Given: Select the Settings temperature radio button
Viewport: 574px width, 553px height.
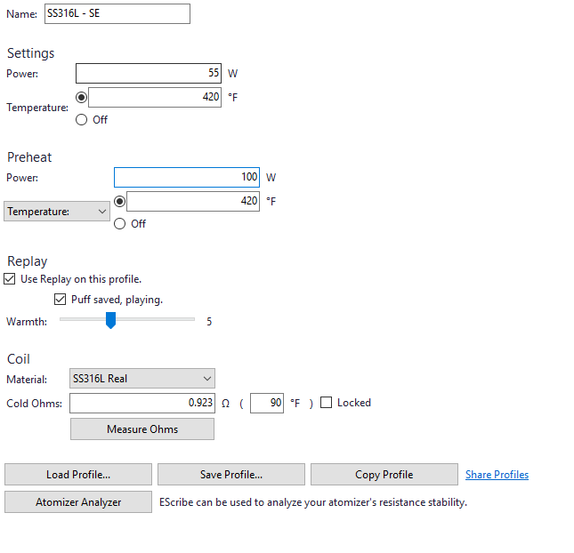Looking at the screenshot, I should click(x=82, y=97).
